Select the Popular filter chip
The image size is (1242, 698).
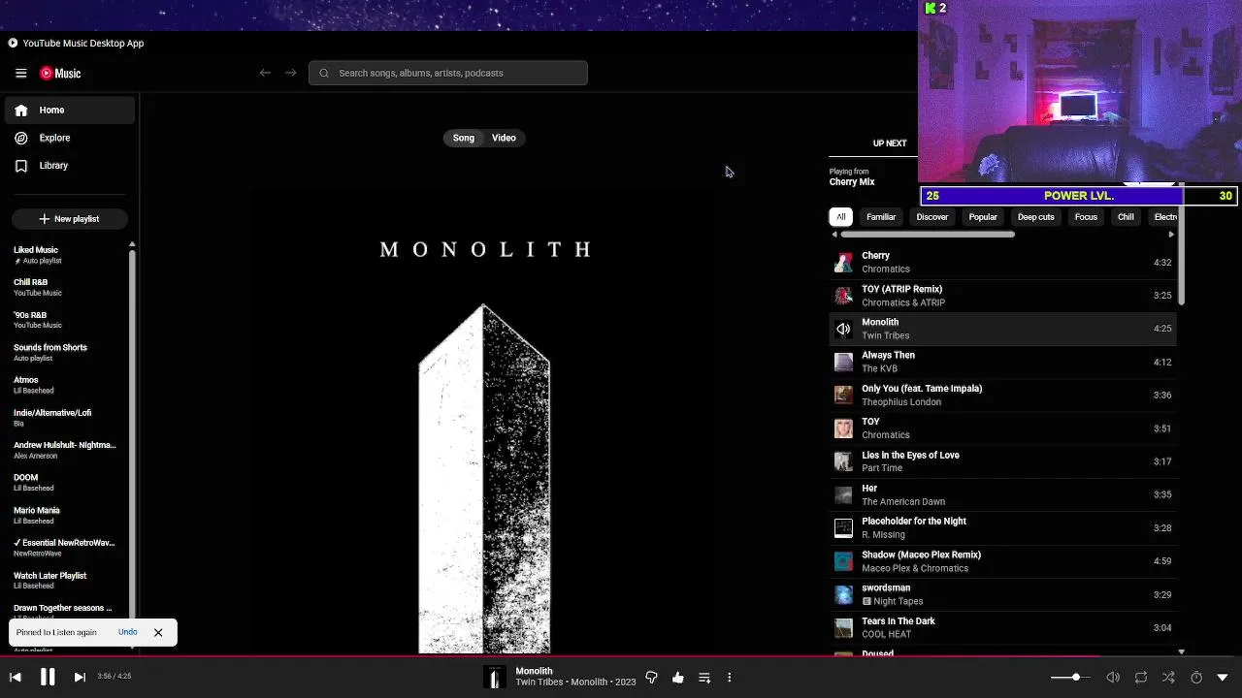tap(983, 217)
